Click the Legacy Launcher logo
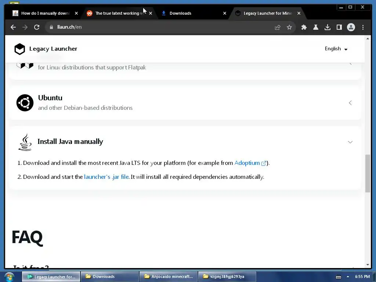Screen dimensions: 376x282 [20, 49]
